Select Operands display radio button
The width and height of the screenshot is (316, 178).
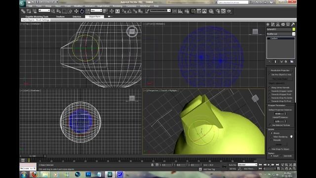[281, 156]
